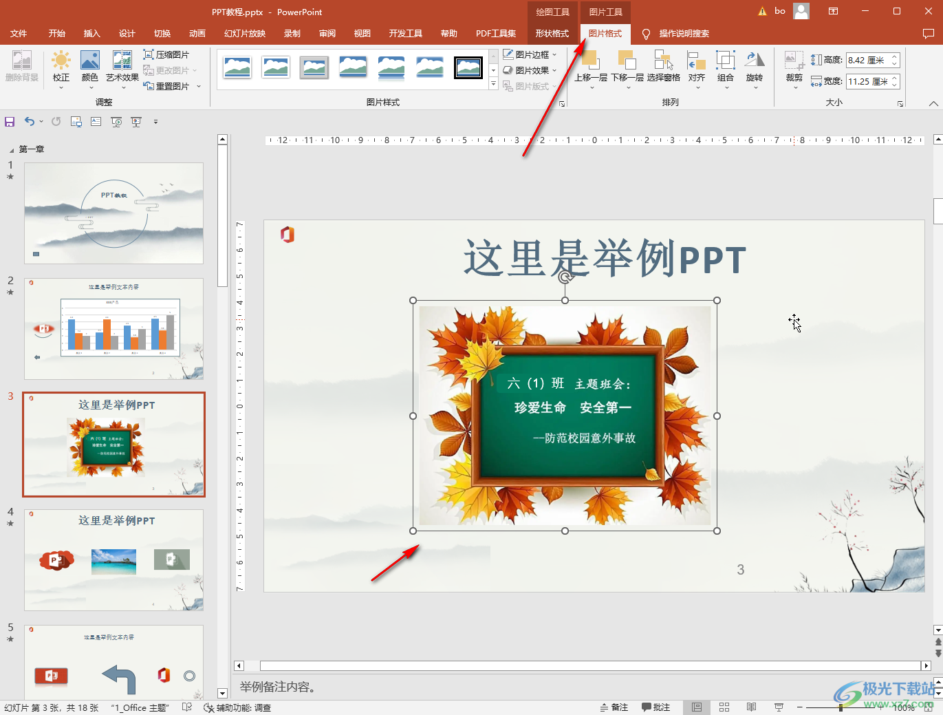
Task: Click the accessibility check status icon
Action: [208, 707]
